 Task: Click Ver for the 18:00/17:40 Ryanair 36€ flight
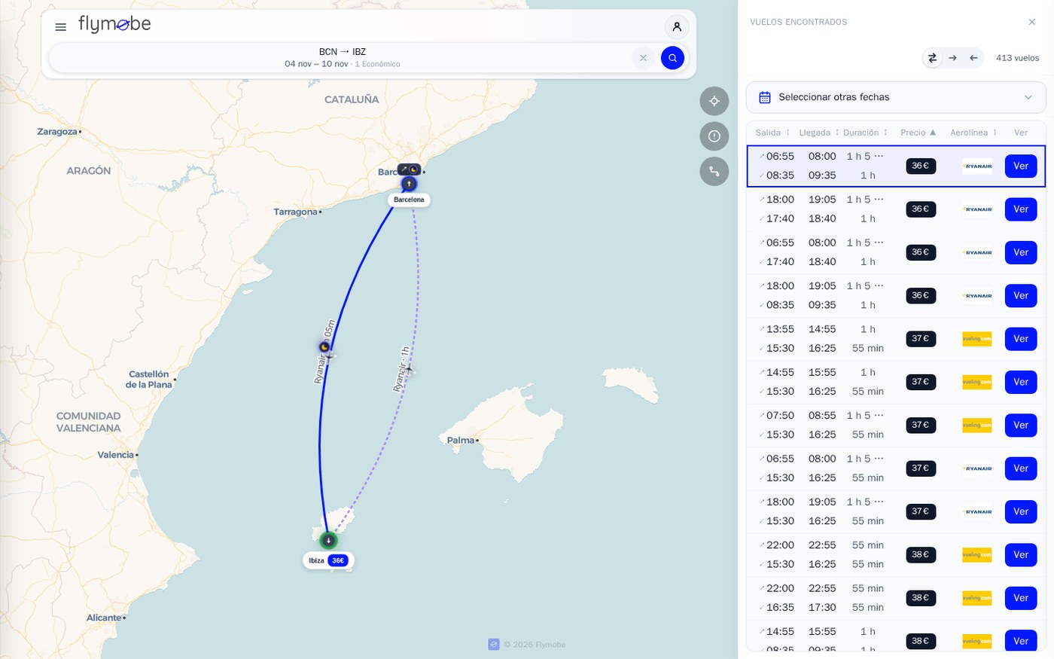tap(1021, 209)
